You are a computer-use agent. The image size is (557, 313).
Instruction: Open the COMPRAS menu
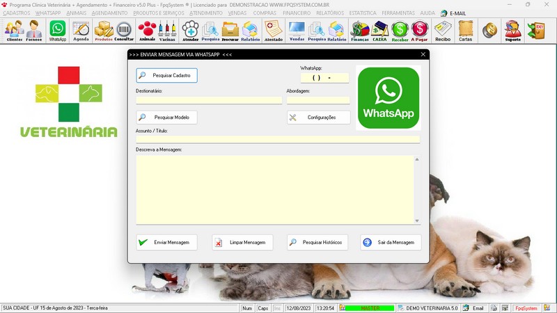265,13
